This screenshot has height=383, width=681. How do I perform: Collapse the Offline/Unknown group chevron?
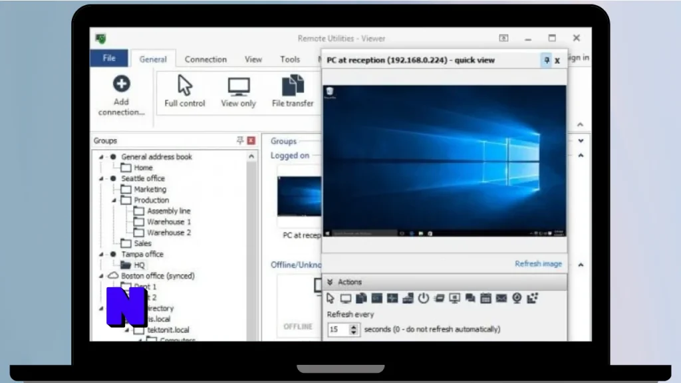[x=581, y=265]
